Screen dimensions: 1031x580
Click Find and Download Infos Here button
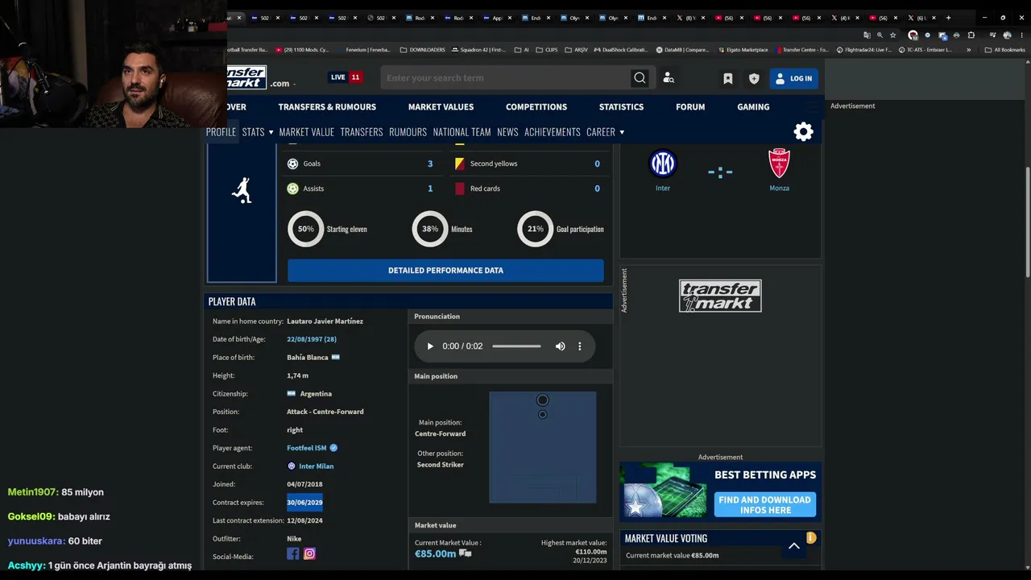[765, 505]
